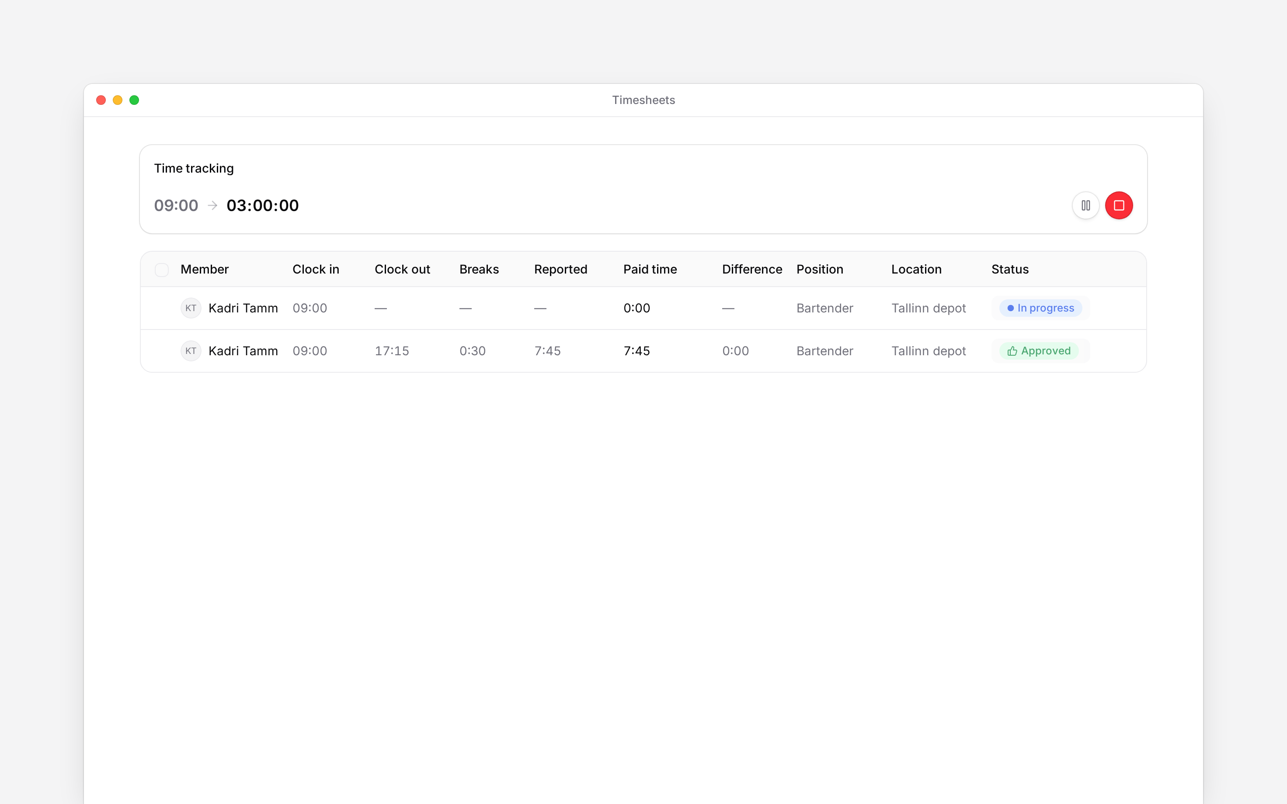Click the Reported column header
The image size is (1287, 804).
[x=560, y=270]
